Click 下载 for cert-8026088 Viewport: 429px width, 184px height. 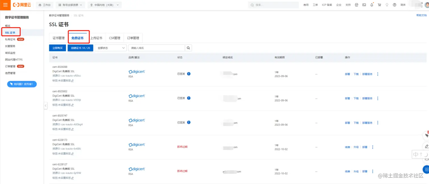tap(356, 74)
